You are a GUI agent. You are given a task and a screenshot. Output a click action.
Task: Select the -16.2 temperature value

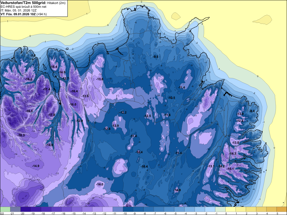coord(28,79)
